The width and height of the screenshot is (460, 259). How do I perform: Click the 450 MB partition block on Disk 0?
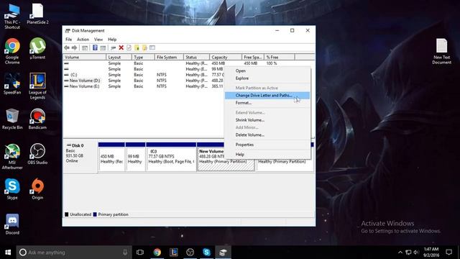coord(111,157)
